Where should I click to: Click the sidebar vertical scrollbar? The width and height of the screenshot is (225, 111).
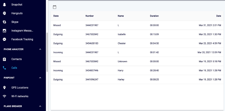(x=47, y=52)
